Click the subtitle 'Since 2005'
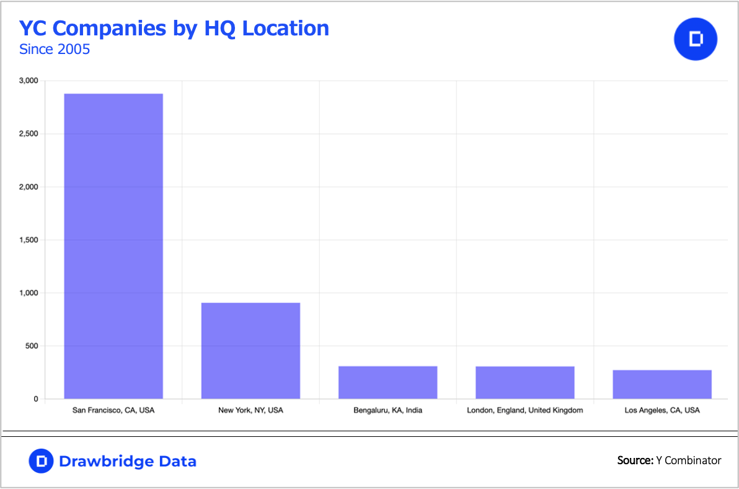 click(x=55, y=49)
